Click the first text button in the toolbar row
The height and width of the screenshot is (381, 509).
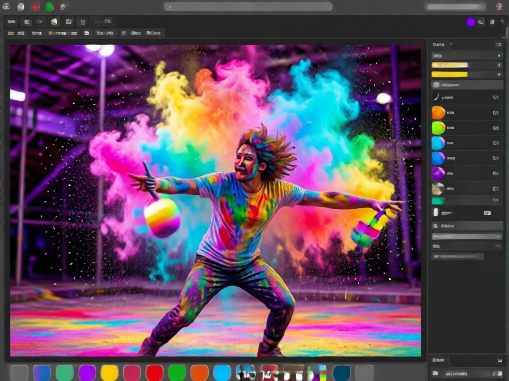click(x=12, y=22)
